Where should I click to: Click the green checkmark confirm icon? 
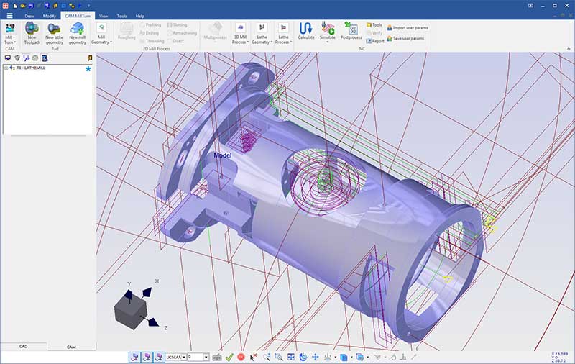pos(229,357)
